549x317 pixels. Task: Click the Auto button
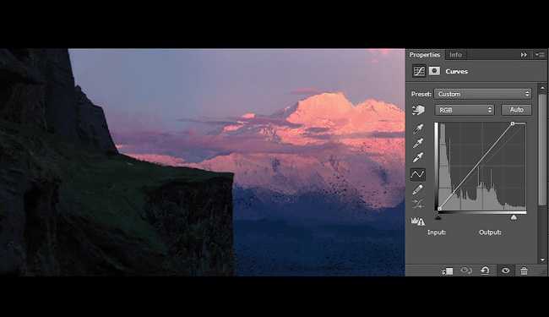[x=516, y=110]
